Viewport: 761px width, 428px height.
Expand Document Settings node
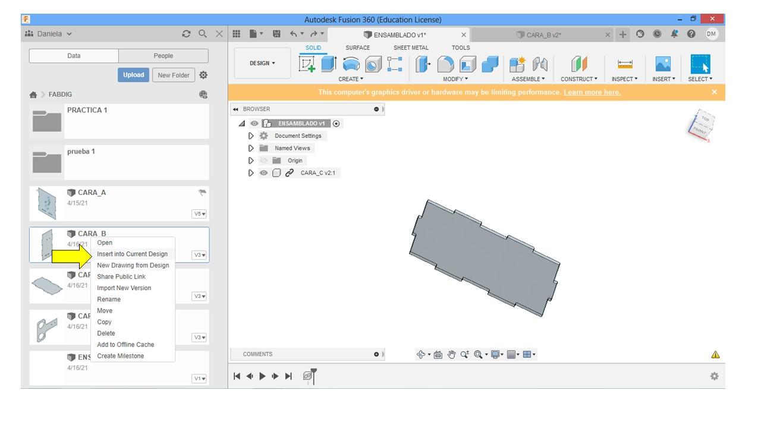251,136
